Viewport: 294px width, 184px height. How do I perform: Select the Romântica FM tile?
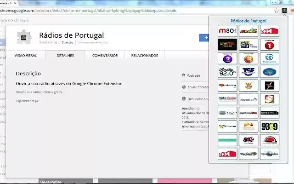click(x=227, y=86)
